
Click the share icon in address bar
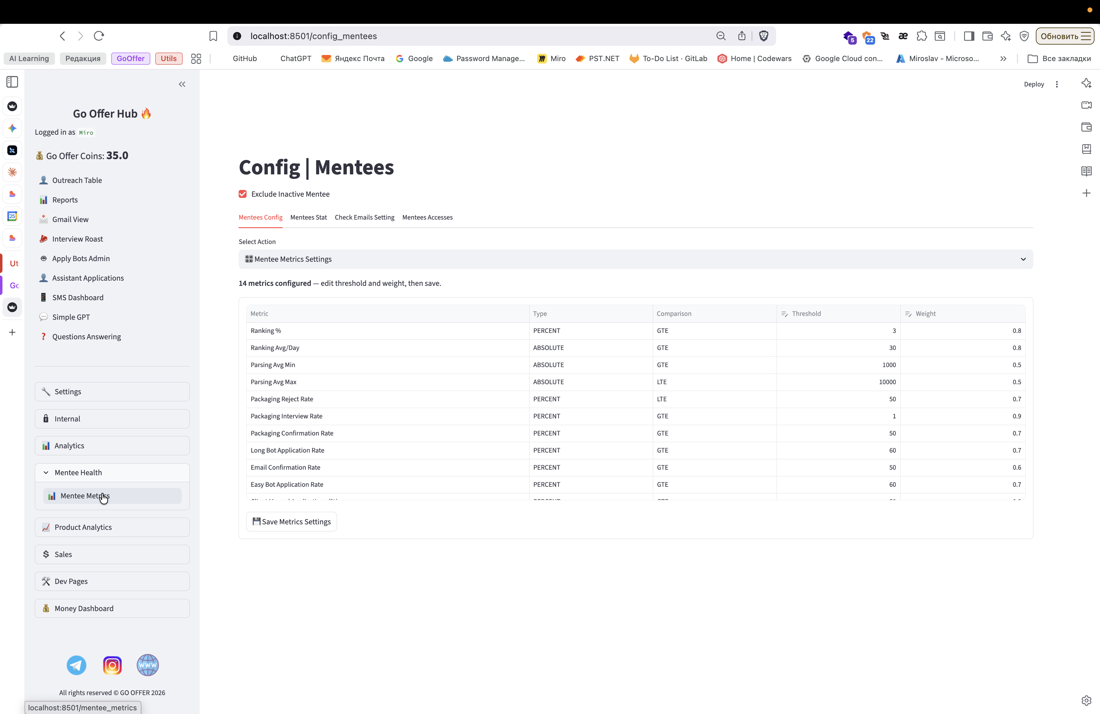tap(742, 36)
